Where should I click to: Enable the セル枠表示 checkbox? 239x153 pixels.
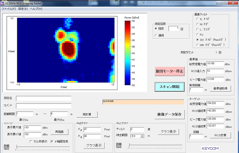[31, 141]
